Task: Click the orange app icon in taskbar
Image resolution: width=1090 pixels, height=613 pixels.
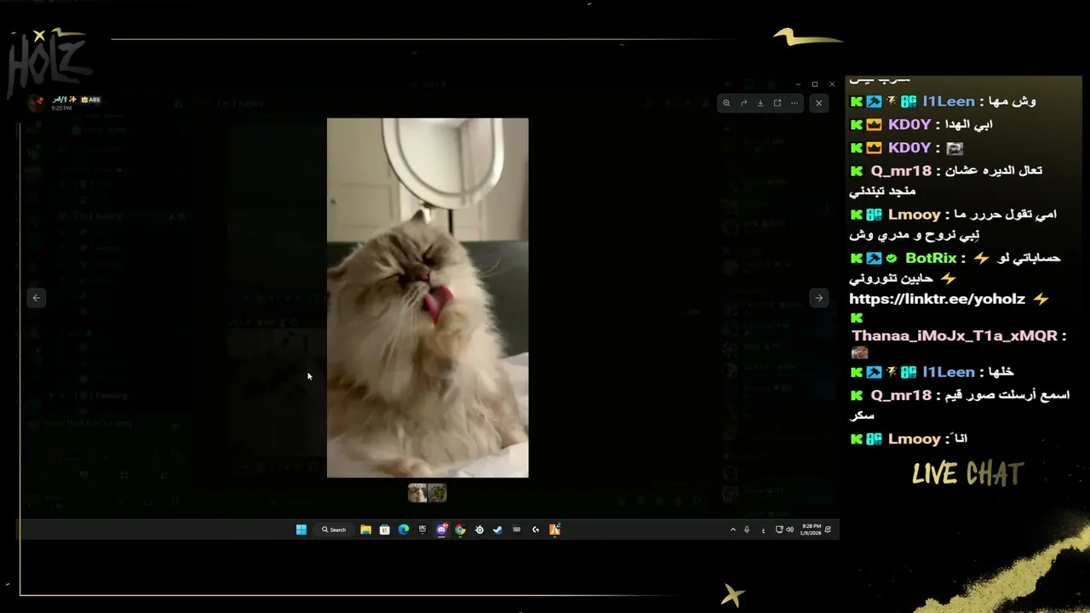Action: point(554,530)
